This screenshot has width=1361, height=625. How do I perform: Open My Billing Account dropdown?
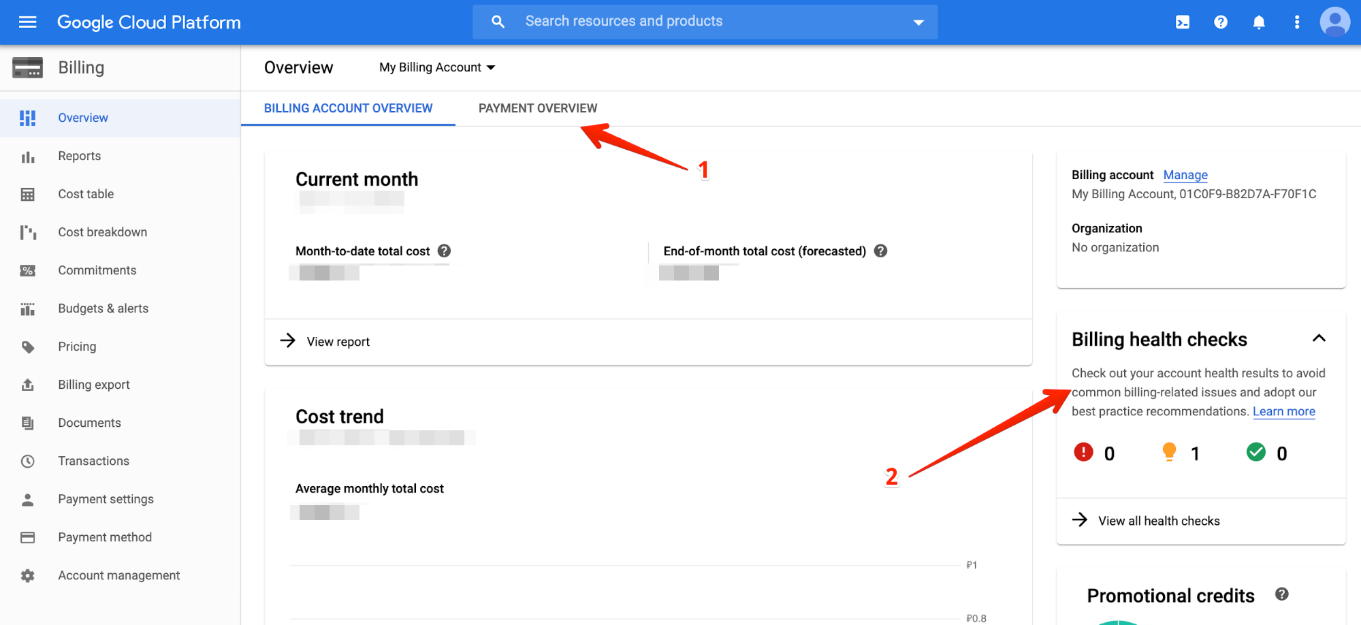437,67
